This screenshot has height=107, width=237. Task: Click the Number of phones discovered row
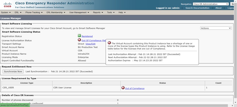(117, 100)
